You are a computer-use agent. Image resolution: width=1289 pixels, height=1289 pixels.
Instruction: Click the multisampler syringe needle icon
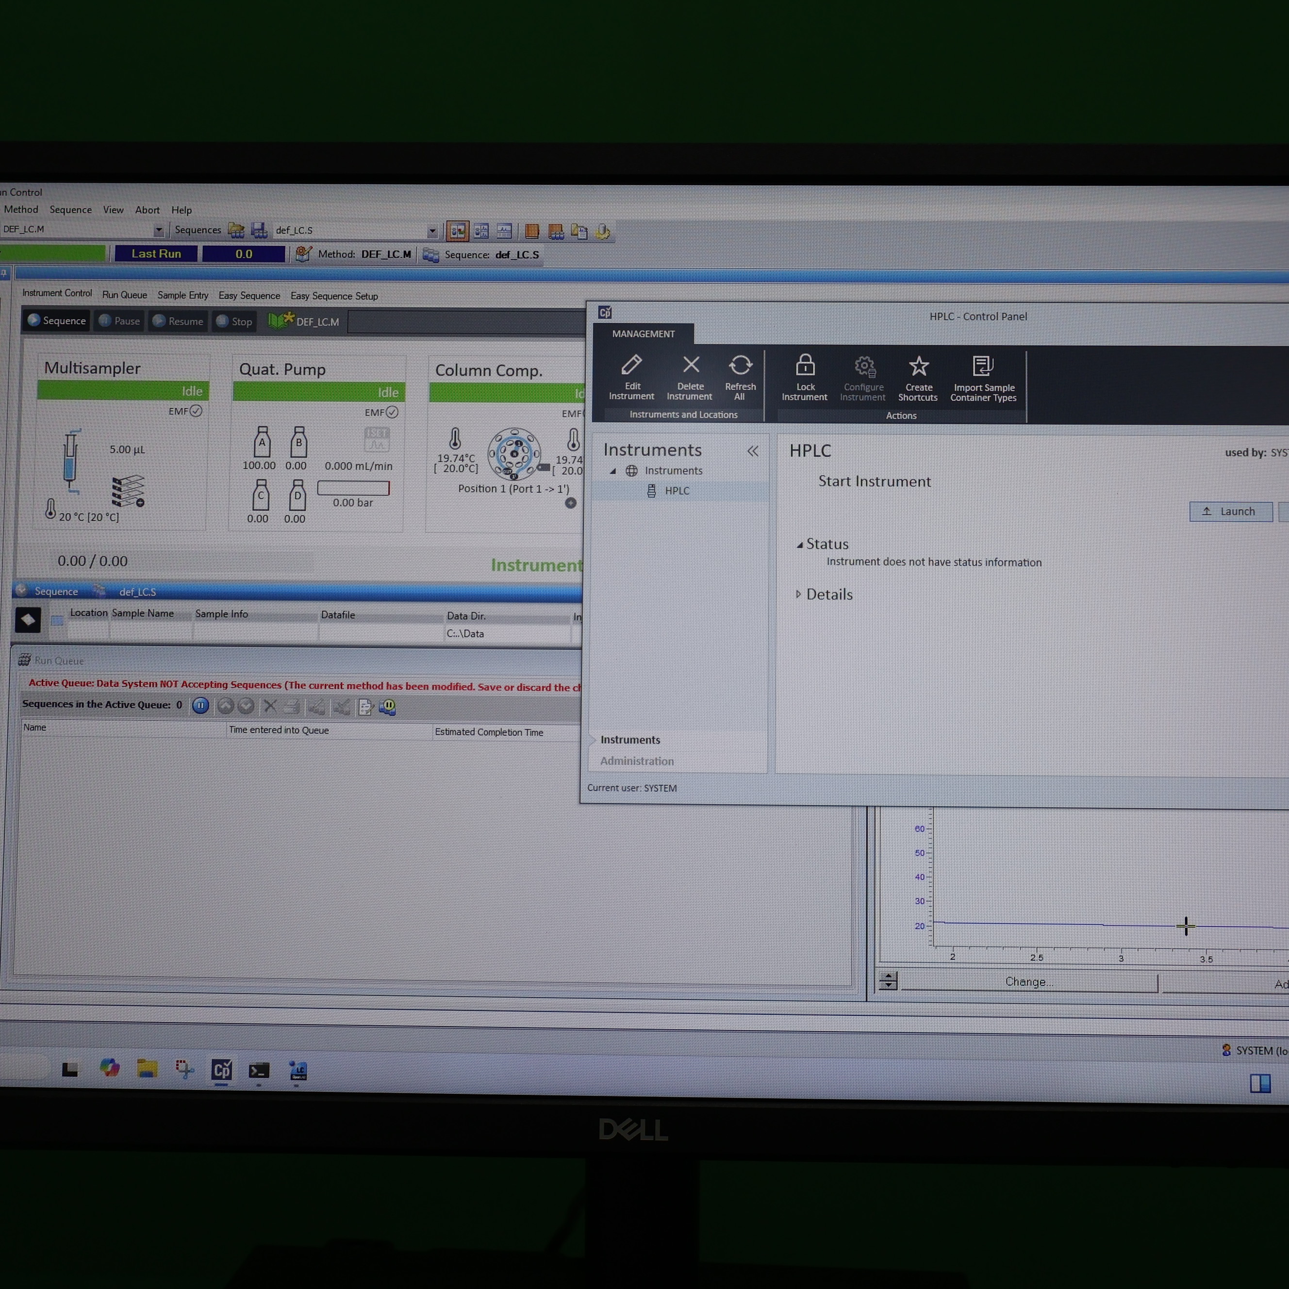tap(71, 461)
